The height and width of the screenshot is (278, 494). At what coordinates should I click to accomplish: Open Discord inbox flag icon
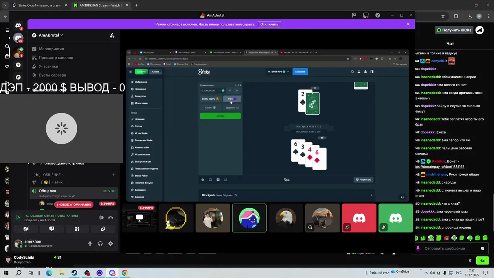point(354,15)
